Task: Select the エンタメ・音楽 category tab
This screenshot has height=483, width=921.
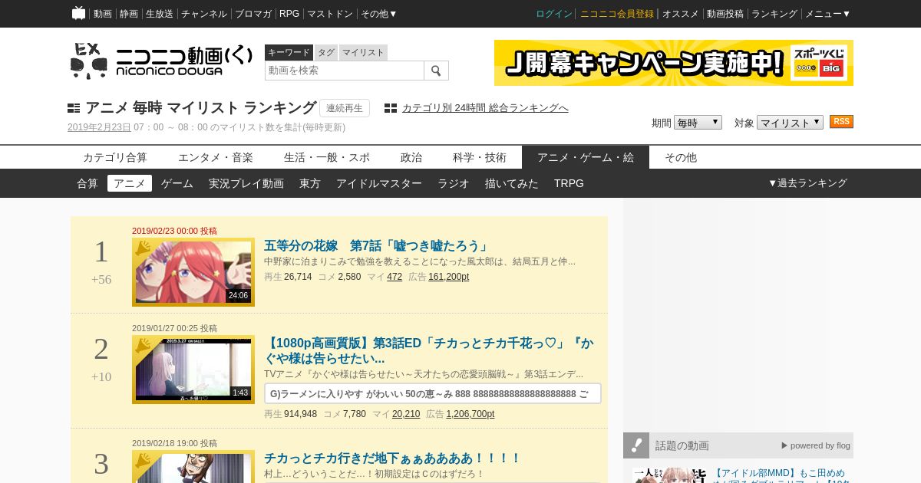Action: [216, 157]
